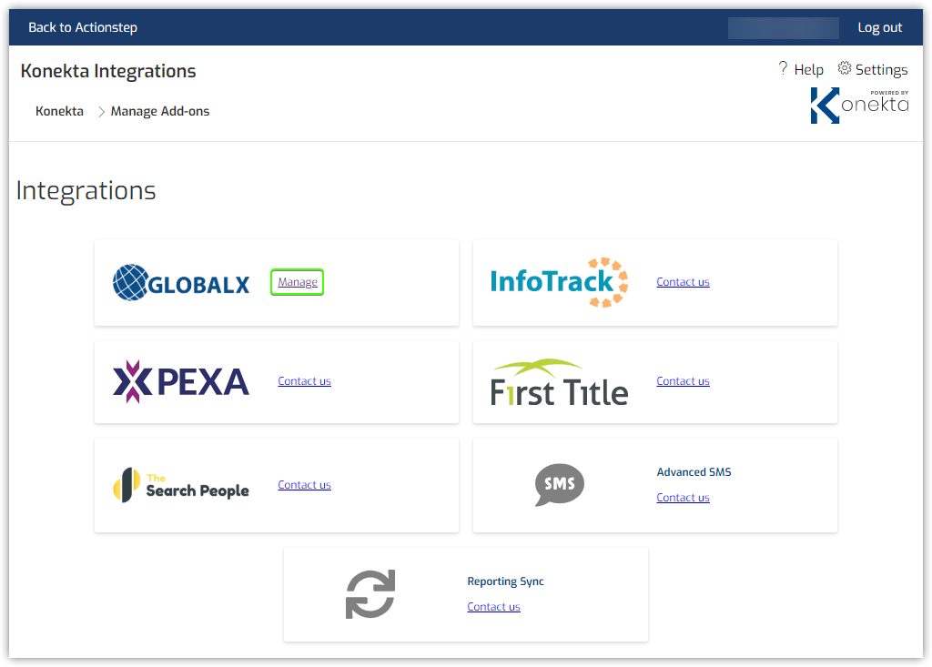Click the First Title logo
The width and height of the screenshot is (932, 667).
pyautogui.click(x=560, y=382)
